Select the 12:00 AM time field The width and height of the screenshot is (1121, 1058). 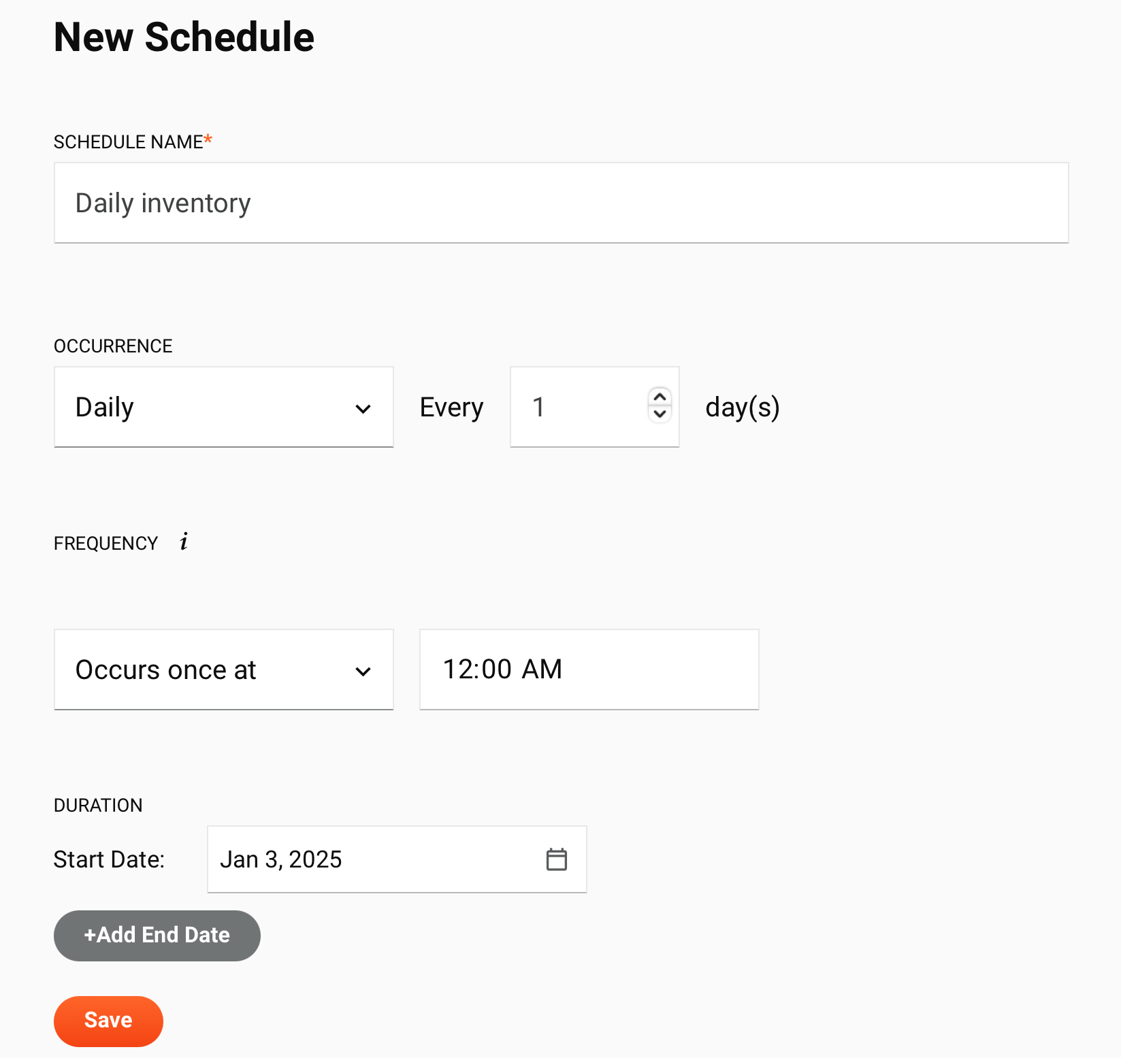point(589,669)
